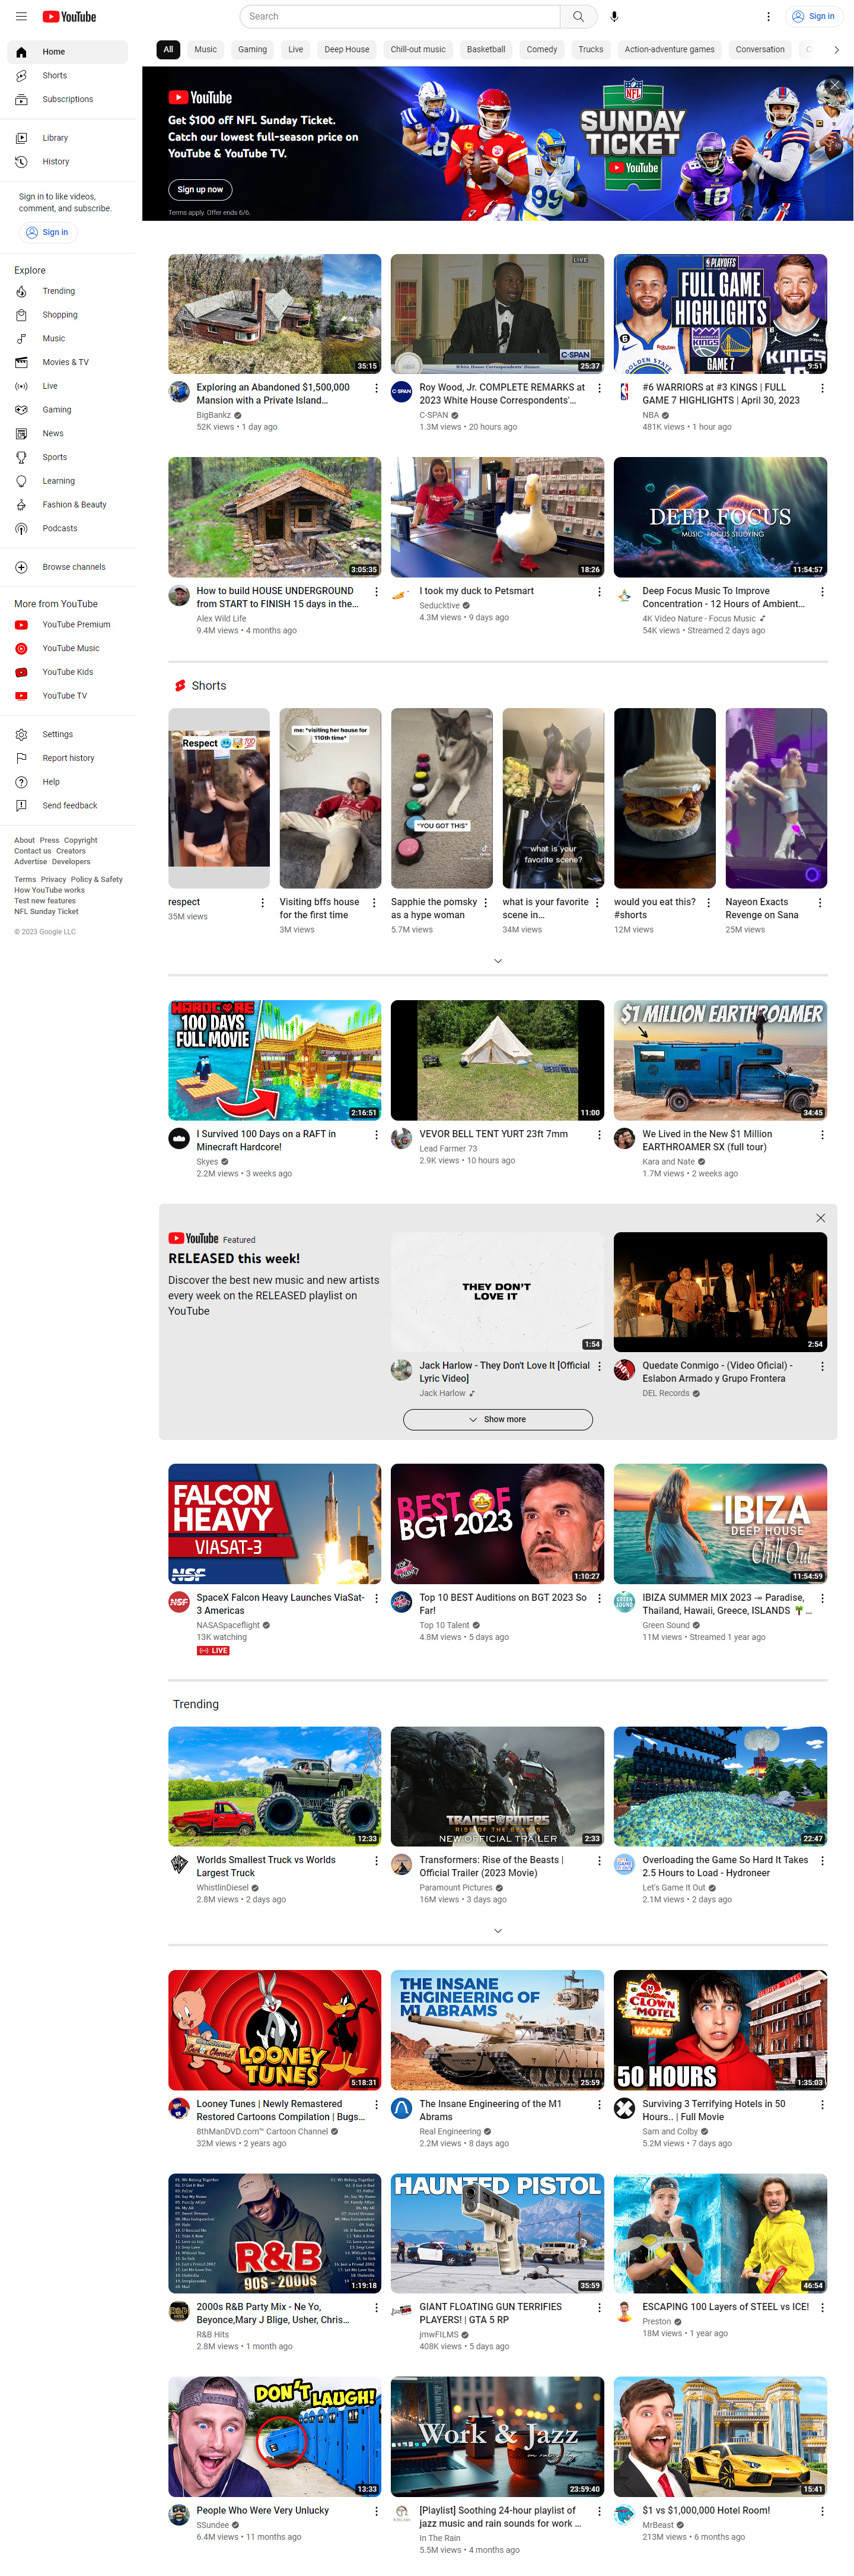Viewport: 854px width, 2576px height.
Task: Close the RELEASED featured panel
Action: pos(820,1218)
